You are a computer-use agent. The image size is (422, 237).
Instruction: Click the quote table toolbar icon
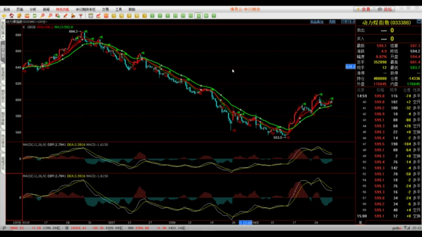click(91, 16)
